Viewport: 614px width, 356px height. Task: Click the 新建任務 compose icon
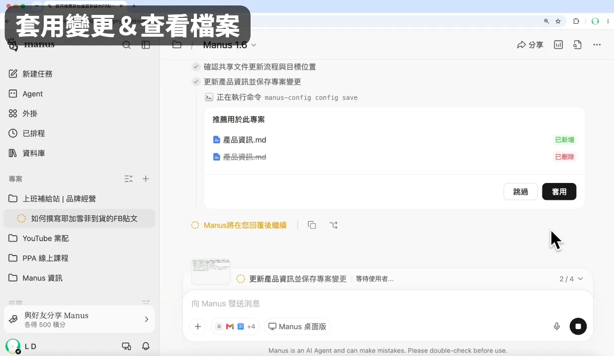pyautogui.click(x=13, y=74)
